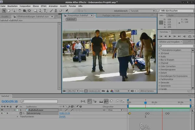Open the Effekteinstellungen: bahnhof.mov dropdown

35,17
